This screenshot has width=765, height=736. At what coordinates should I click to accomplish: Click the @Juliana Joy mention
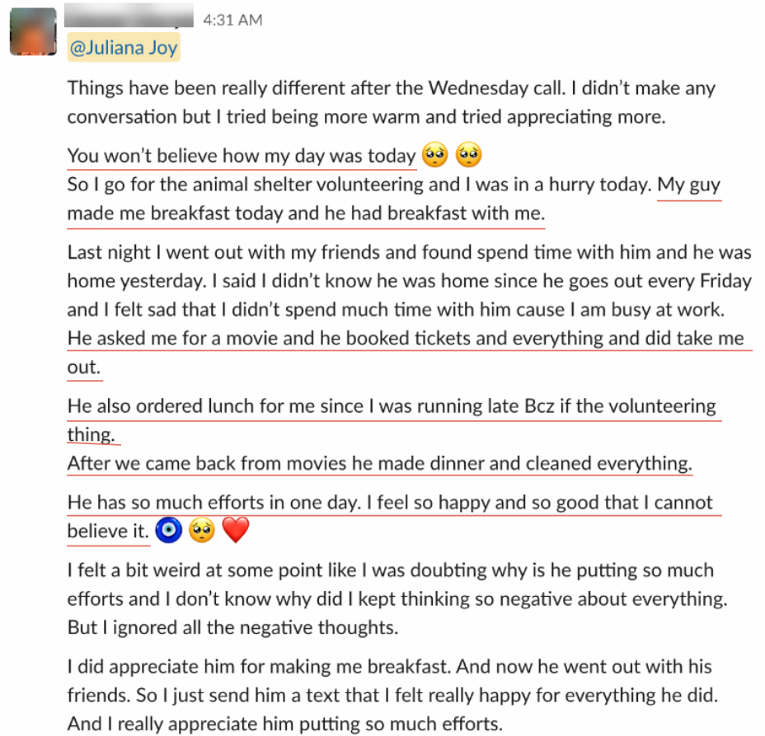(124, 48)
